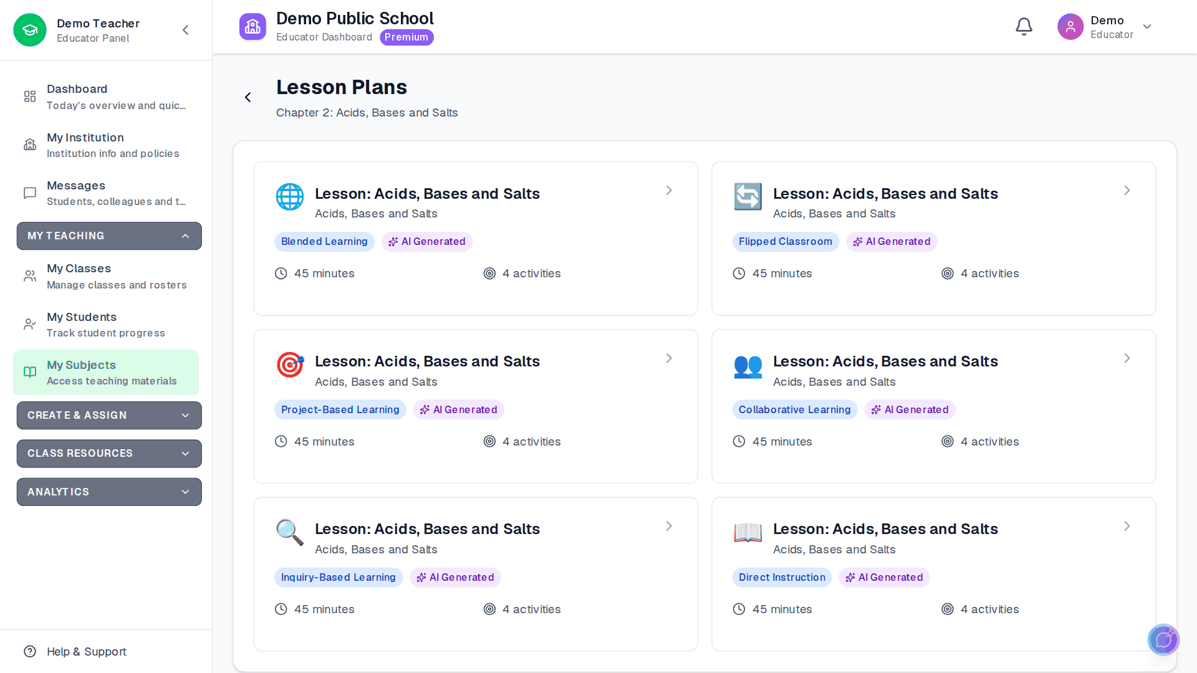Open Inquiry-Based Learning lesson via its chevron
The height and width of the screenshot is (673, 1197).
click(669, 527)
